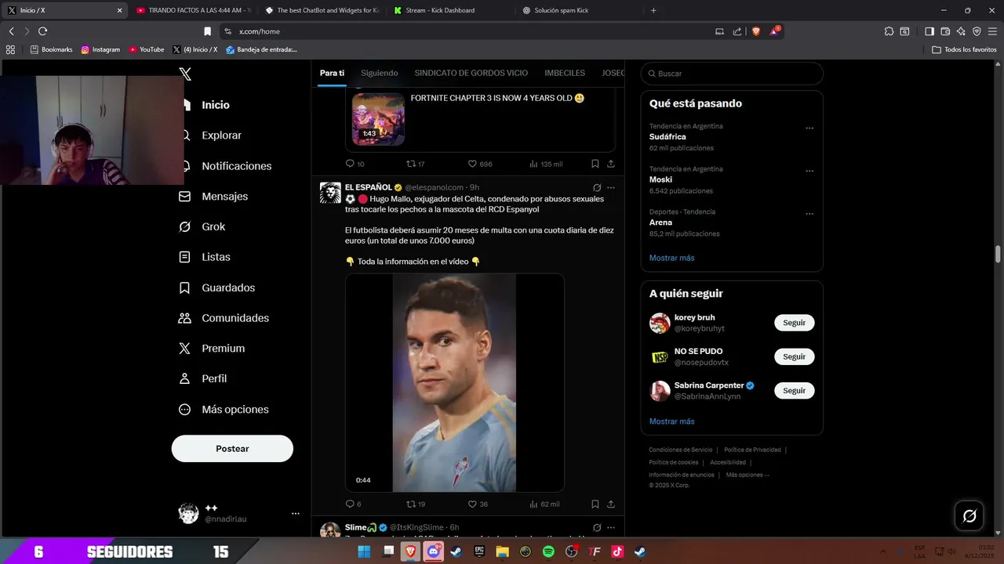Bookmark this page in the address bar
This screenshot has width=1004, height=564.
pos(207,31)
